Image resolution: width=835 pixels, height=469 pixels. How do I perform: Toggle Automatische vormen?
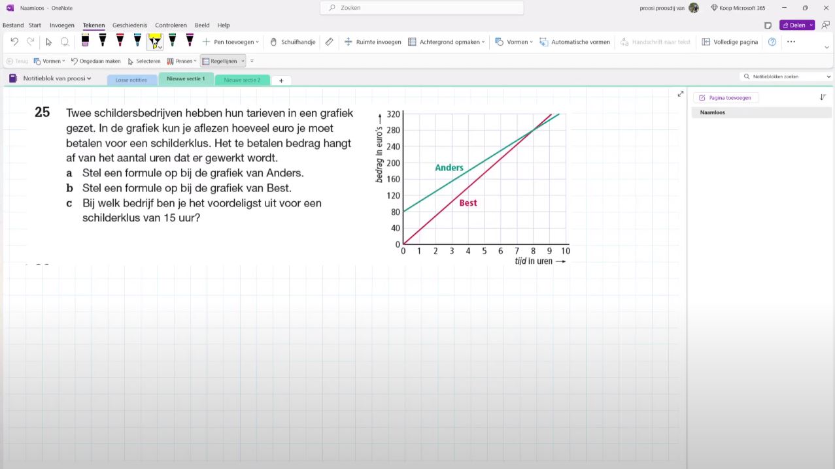(x=575, y=42)
